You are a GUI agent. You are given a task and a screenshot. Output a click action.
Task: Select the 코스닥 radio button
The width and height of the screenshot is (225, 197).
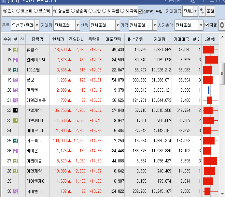(x=36, y=11)
